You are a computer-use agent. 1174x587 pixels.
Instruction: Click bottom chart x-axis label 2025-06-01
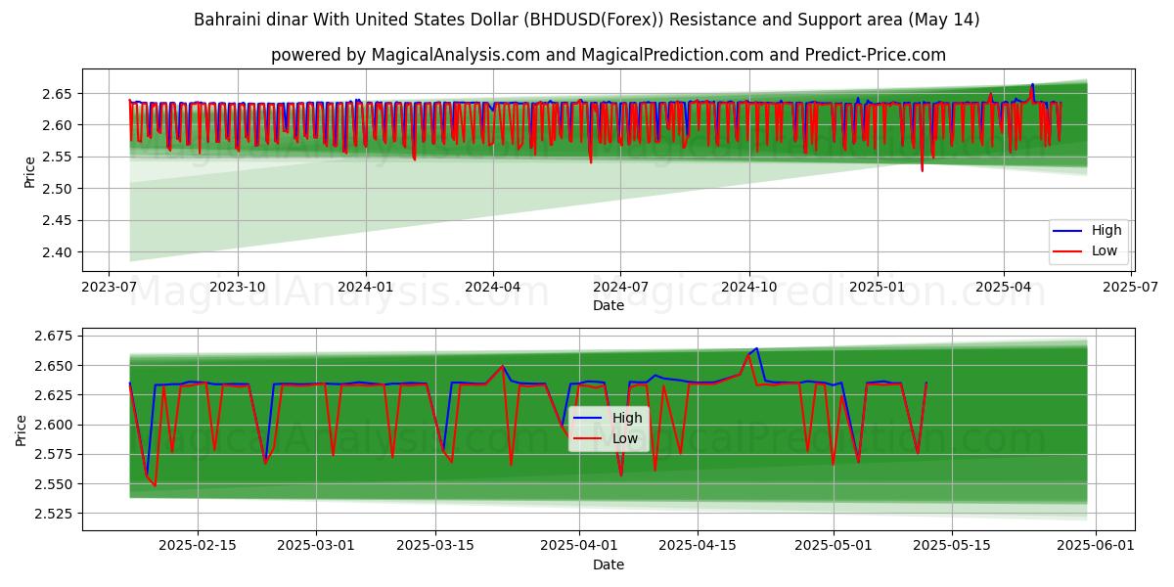click(1096, 546)
